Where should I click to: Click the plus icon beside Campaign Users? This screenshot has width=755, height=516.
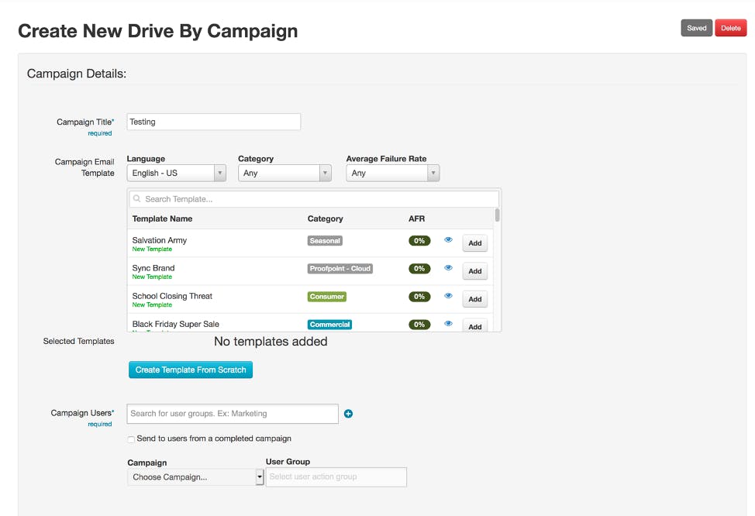[x=348, y=414]
